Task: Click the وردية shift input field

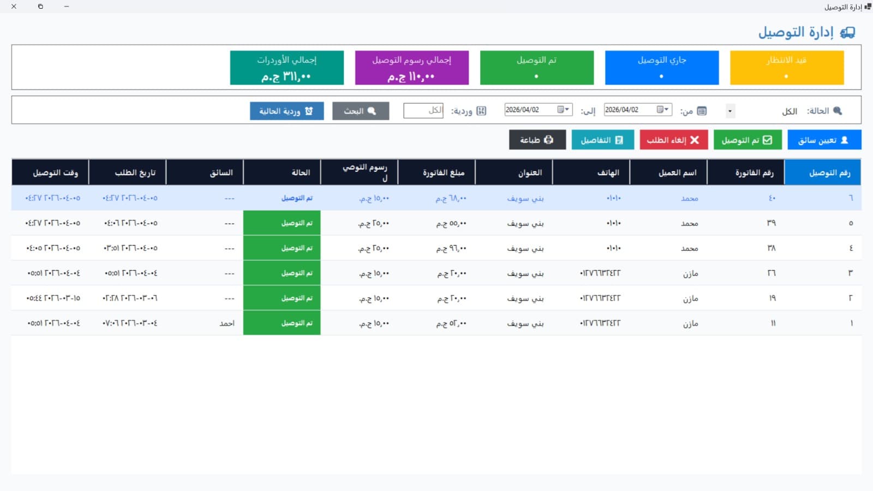Action: (423, 111)
